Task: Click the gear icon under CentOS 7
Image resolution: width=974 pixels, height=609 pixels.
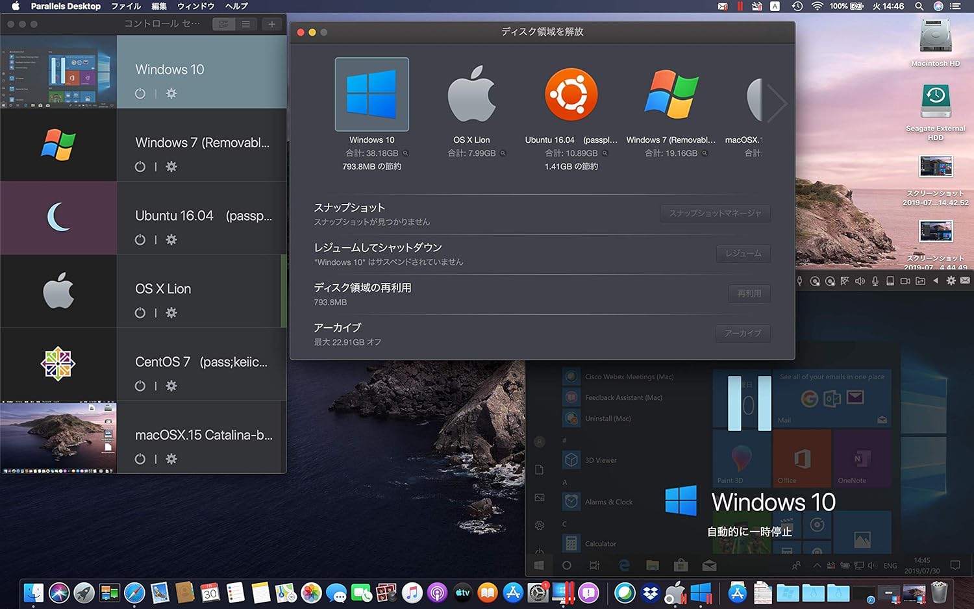Action: [x=171, y=386]
